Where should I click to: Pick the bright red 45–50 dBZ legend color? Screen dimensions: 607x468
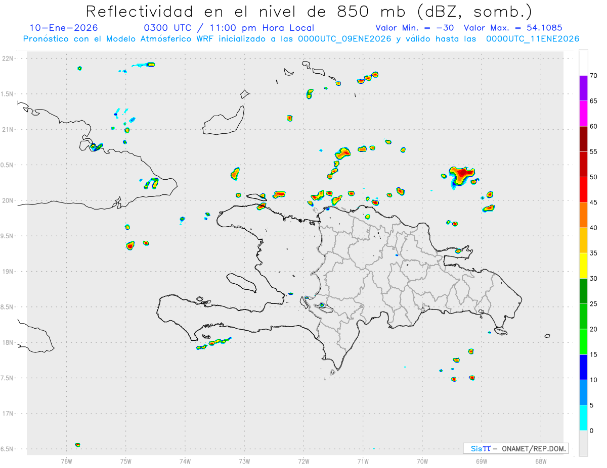pyautogui.click(x=583, y=189)
